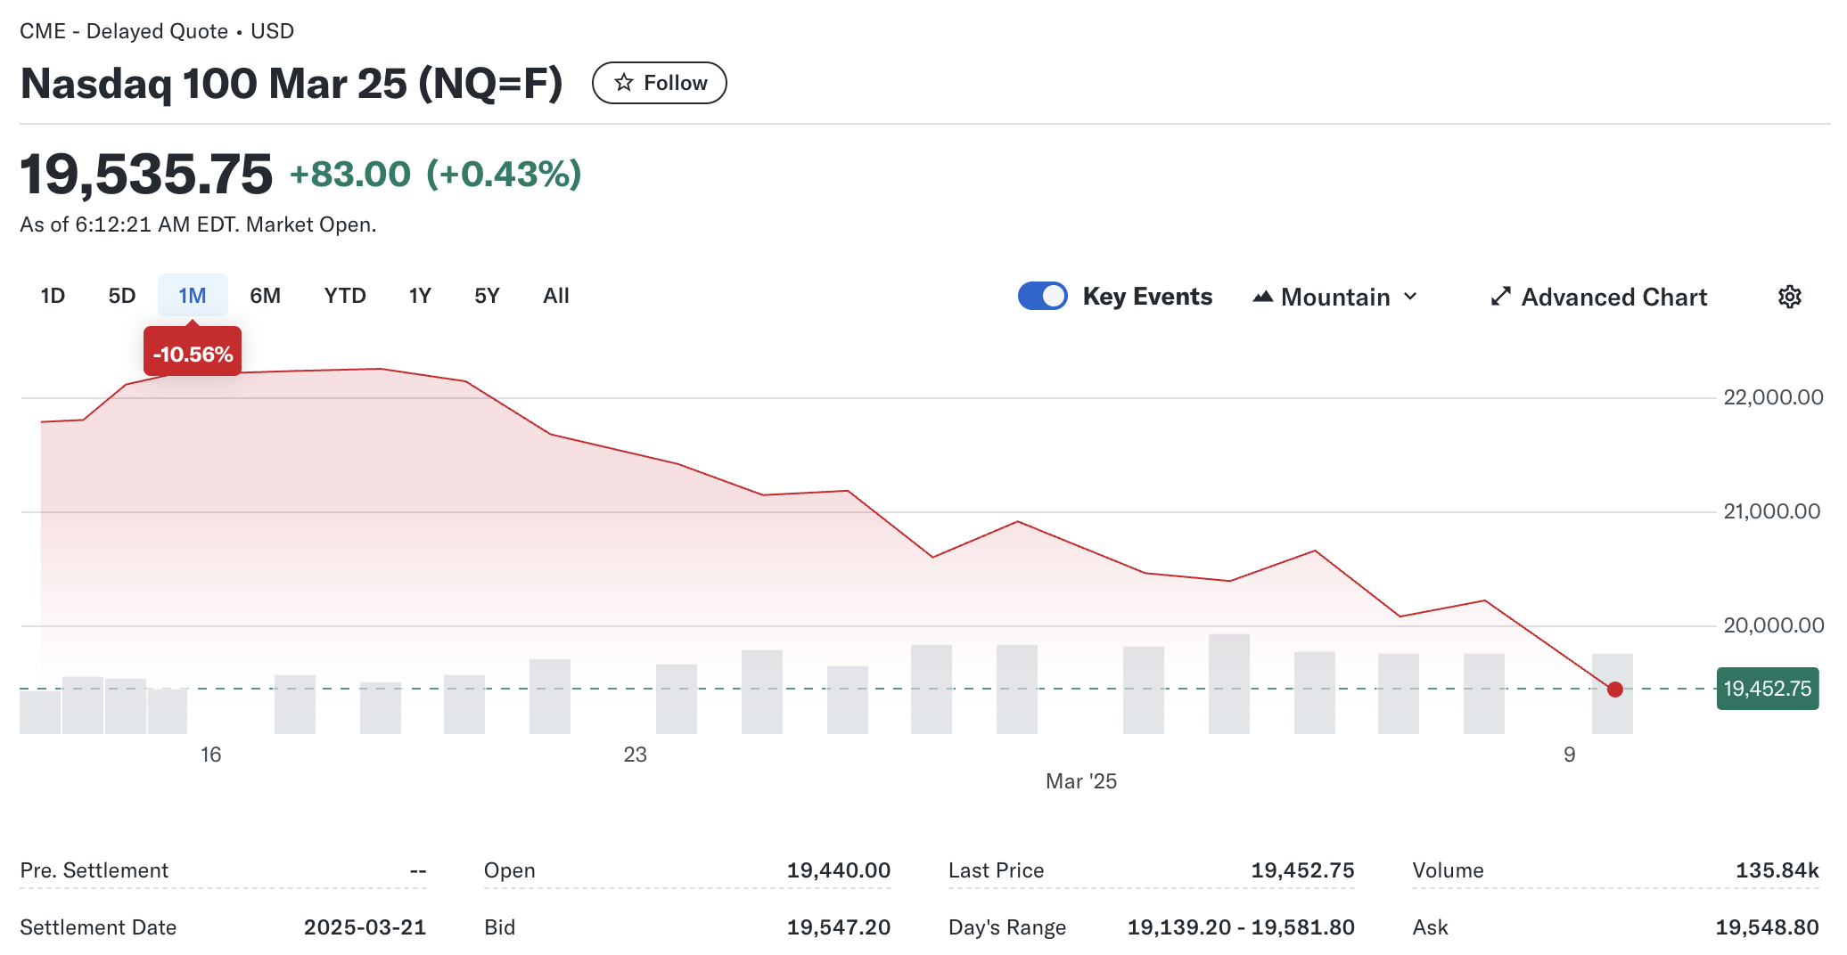
Task: Click the Settlement Date 2025-03-21 value
Action: click(x=365, y=927)
